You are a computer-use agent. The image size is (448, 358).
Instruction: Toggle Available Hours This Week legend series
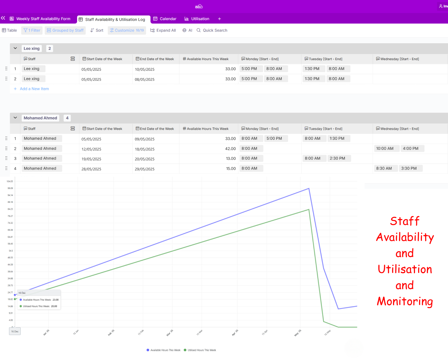163,350
